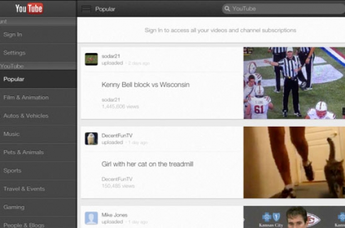The image size is (345, 228).
Task: Open Sign In from sidebar
Action: pyautogui.click(x=13, y=34)
